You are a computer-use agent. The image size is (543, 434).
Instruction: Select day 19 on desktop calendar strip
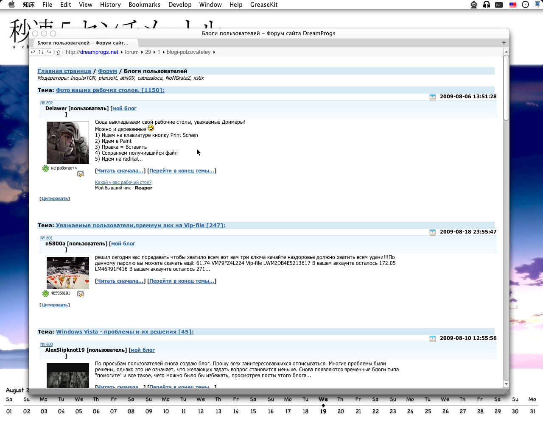pos(323,411)
